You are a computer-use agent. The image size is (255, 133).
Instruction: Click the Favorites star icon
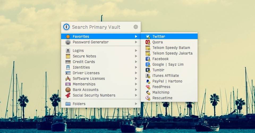pyautogui.click(x=68, y=36)
